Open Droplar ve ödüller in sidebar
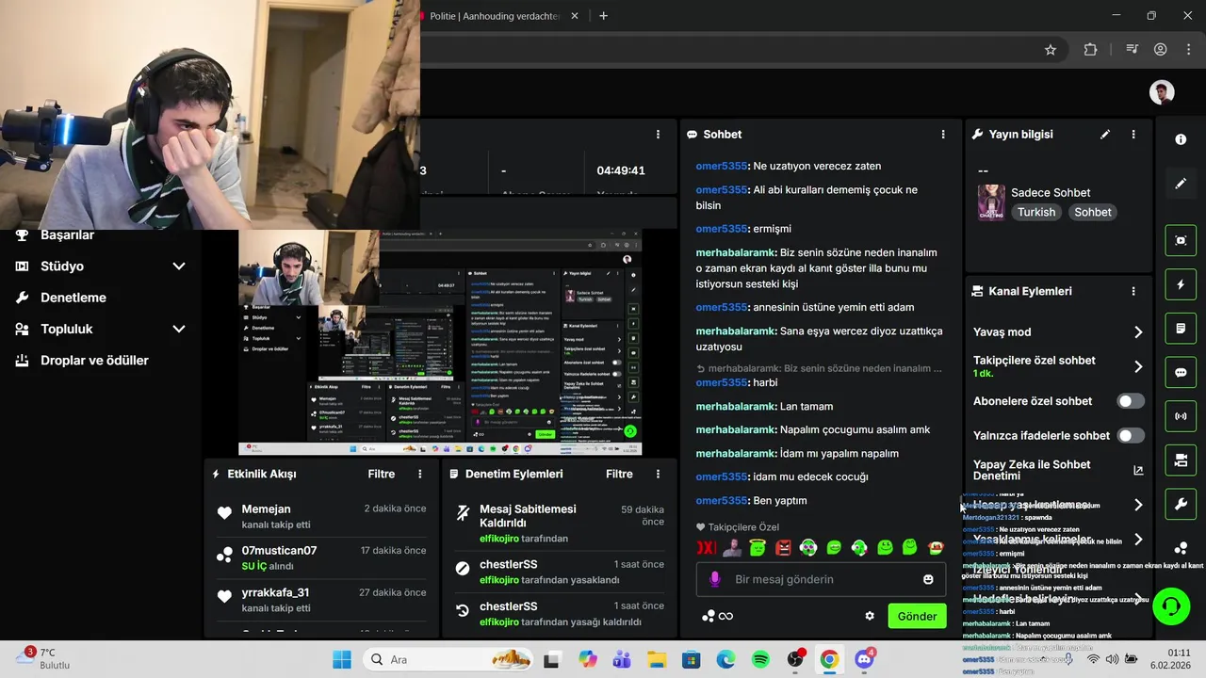This screenshot has height=678, width=1206. pyautogui.click(x=94, y=361)
